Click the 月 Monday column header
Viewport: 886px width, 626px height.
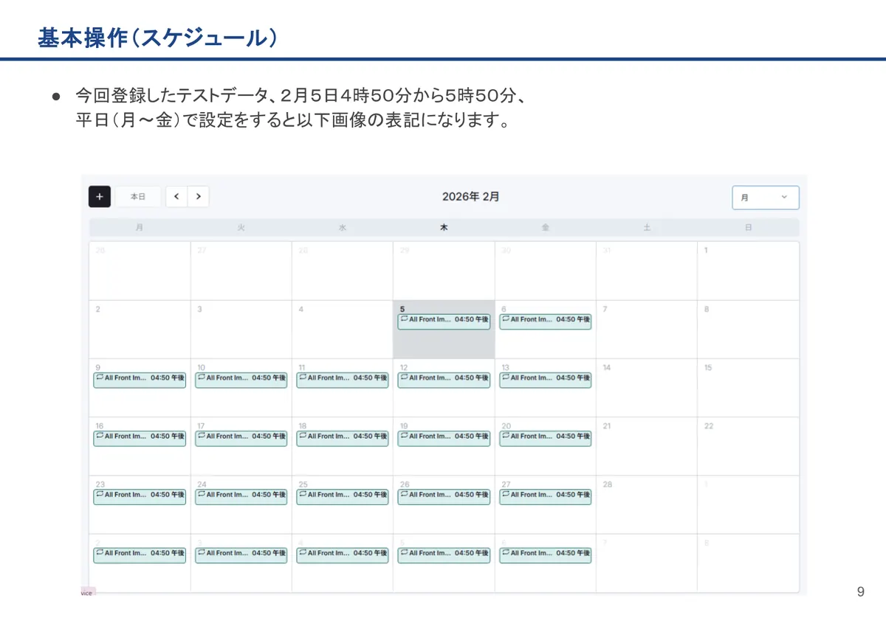click(140, 228)
